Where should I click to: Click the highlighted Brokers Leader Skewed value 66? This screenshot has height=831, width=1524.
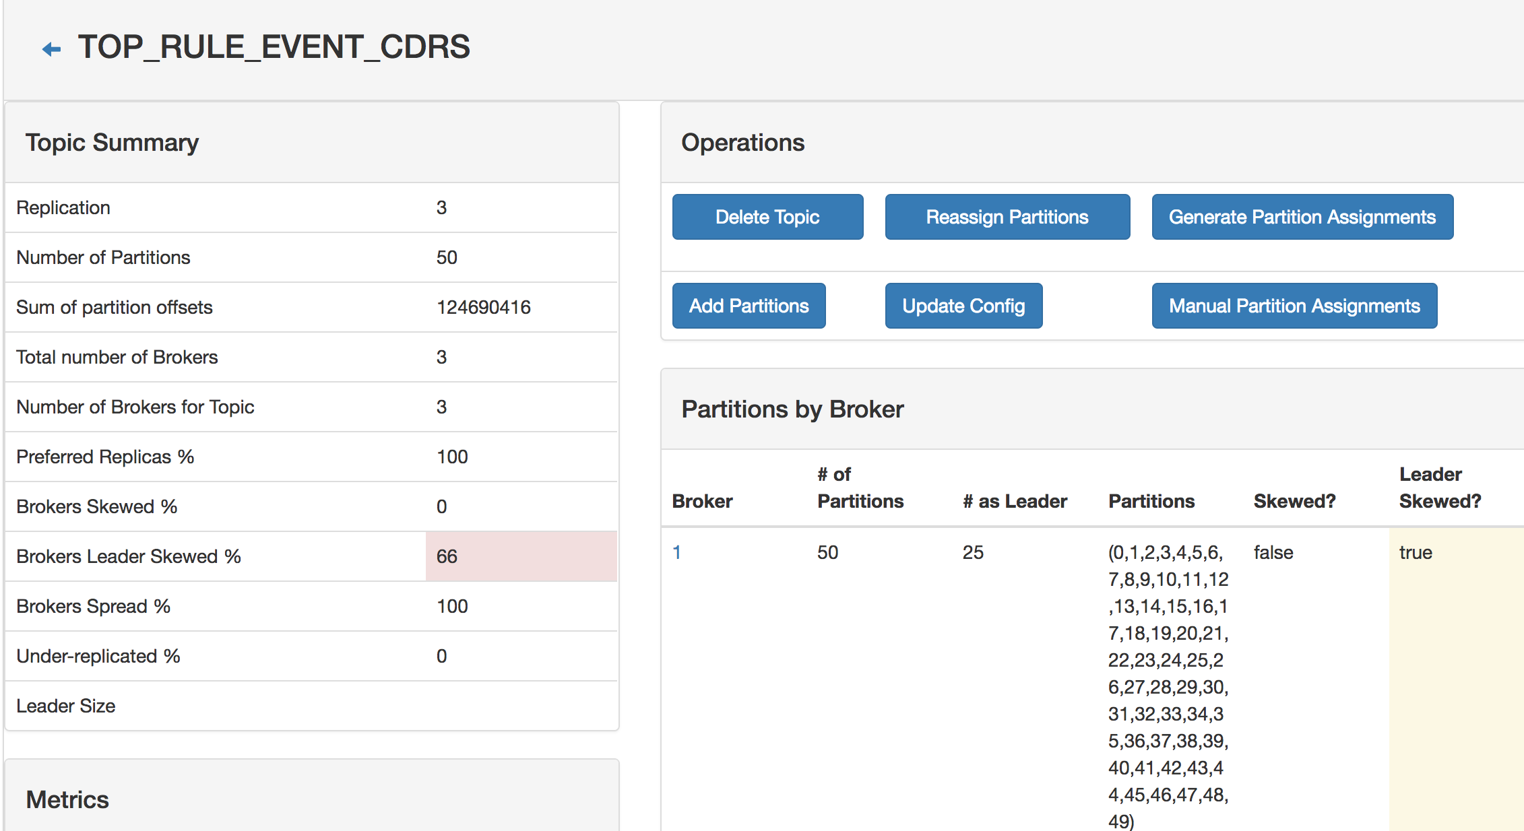pos(447,556)
